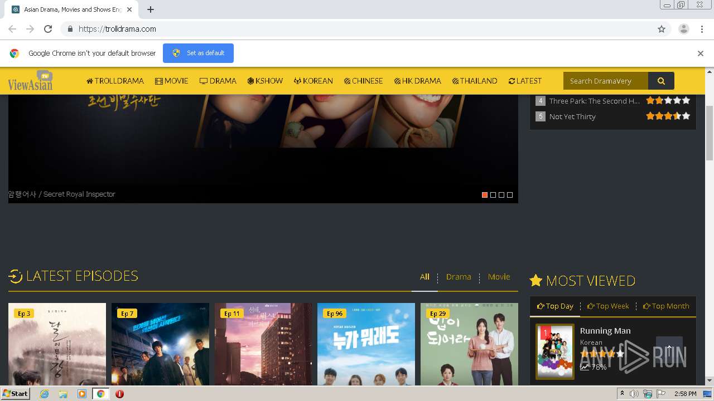
Task: Click the taskbar clock showing 2:58 PM
Action: point(685,394)
